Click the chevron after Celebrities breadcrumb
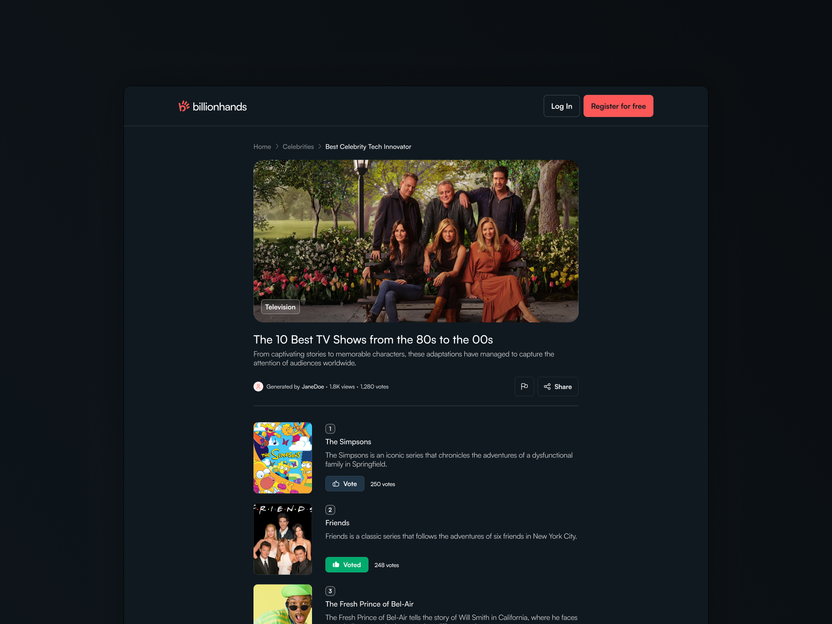Image resolution: width=832 pixels, height=624 pixels. coord(320,147)
